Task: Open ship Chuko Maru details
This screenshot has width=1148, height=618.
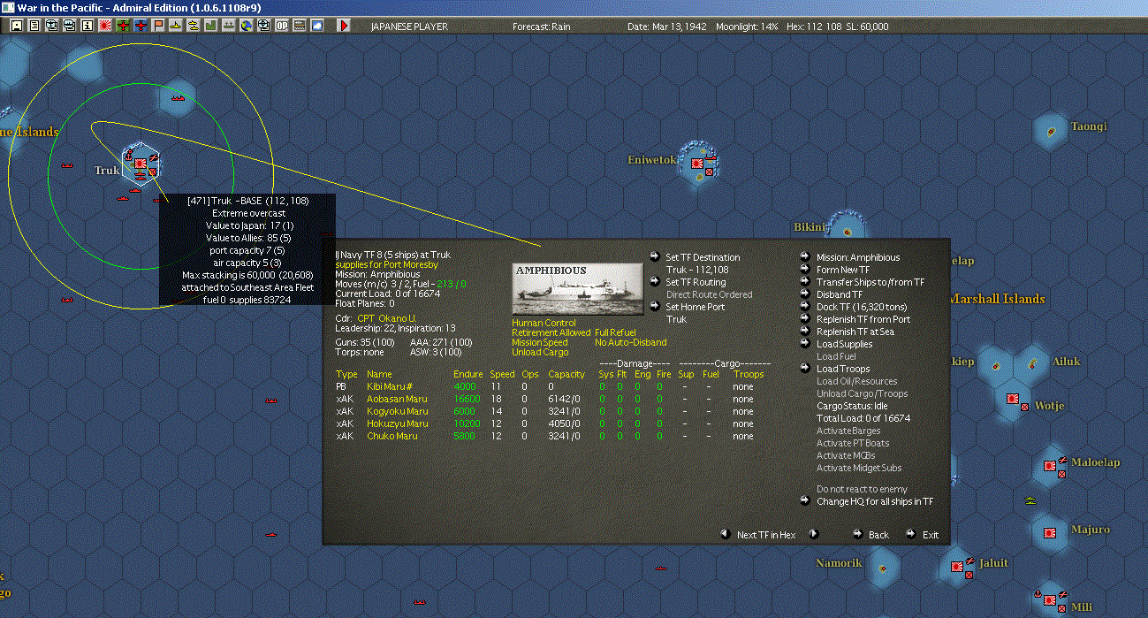Action: [392, 436]
